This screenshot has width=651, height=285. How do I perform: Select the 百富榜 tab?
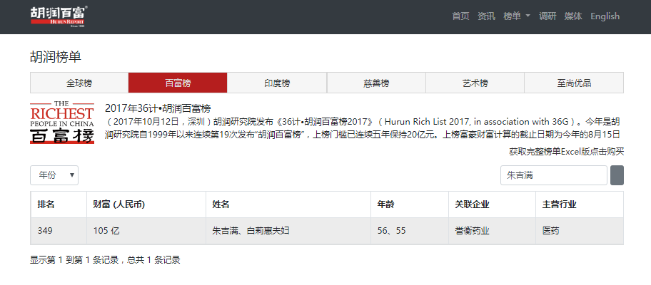tap(178, 83)
